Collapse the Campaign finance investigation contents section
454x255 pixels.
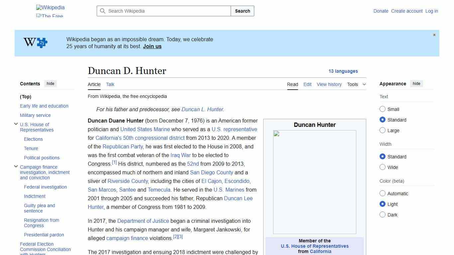tap(16, 166)
